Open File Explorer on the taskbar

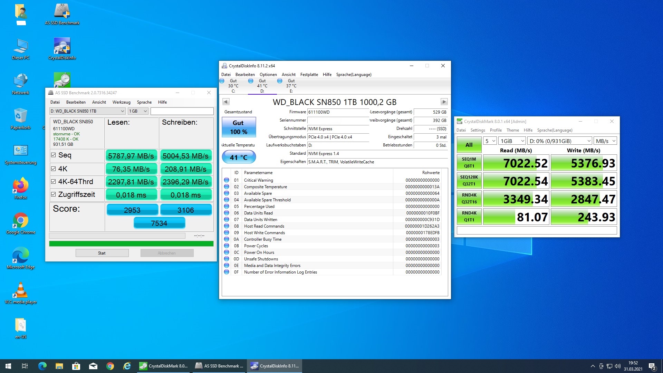click(59, 366)
